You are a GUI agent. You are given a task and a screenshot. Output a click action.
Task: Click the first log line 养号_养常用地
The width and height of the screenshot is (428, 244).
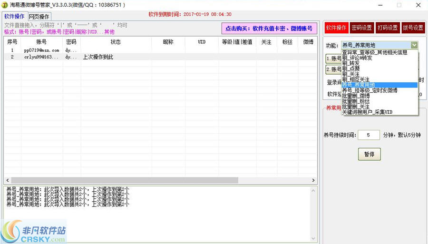point(68,189)
